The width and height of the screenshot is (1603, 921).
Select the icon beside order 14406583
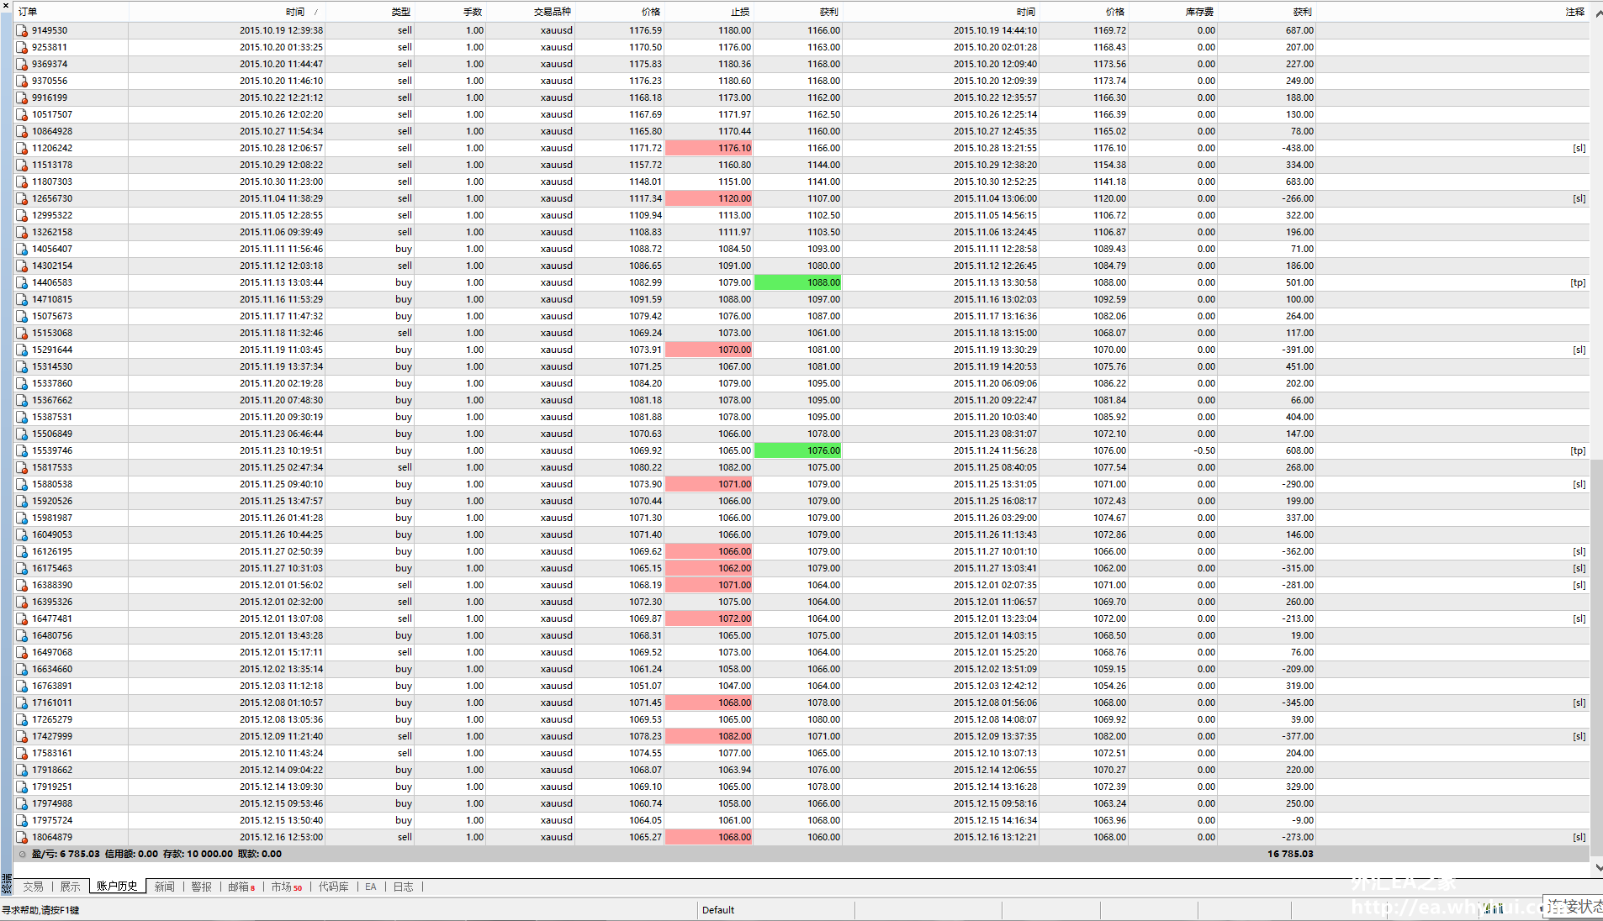pos(22,282)
